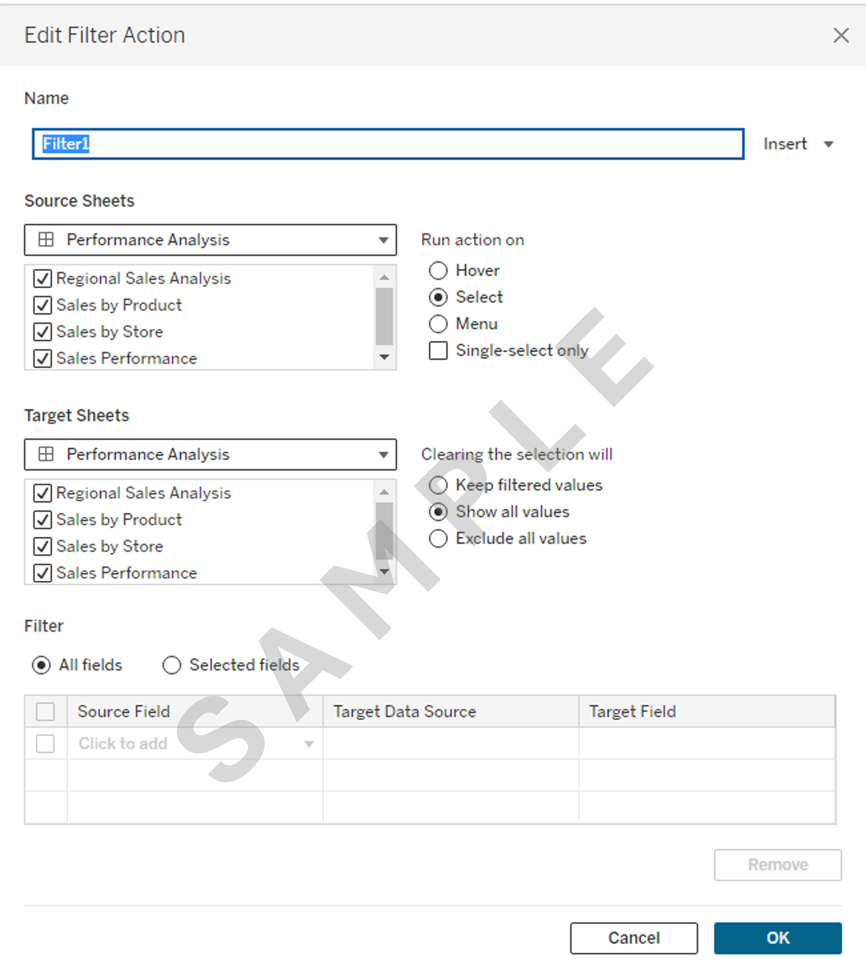Viewport: 866px width, 973px height.
Task: Switch filter to Selected fields
Action: coord(172,666)
